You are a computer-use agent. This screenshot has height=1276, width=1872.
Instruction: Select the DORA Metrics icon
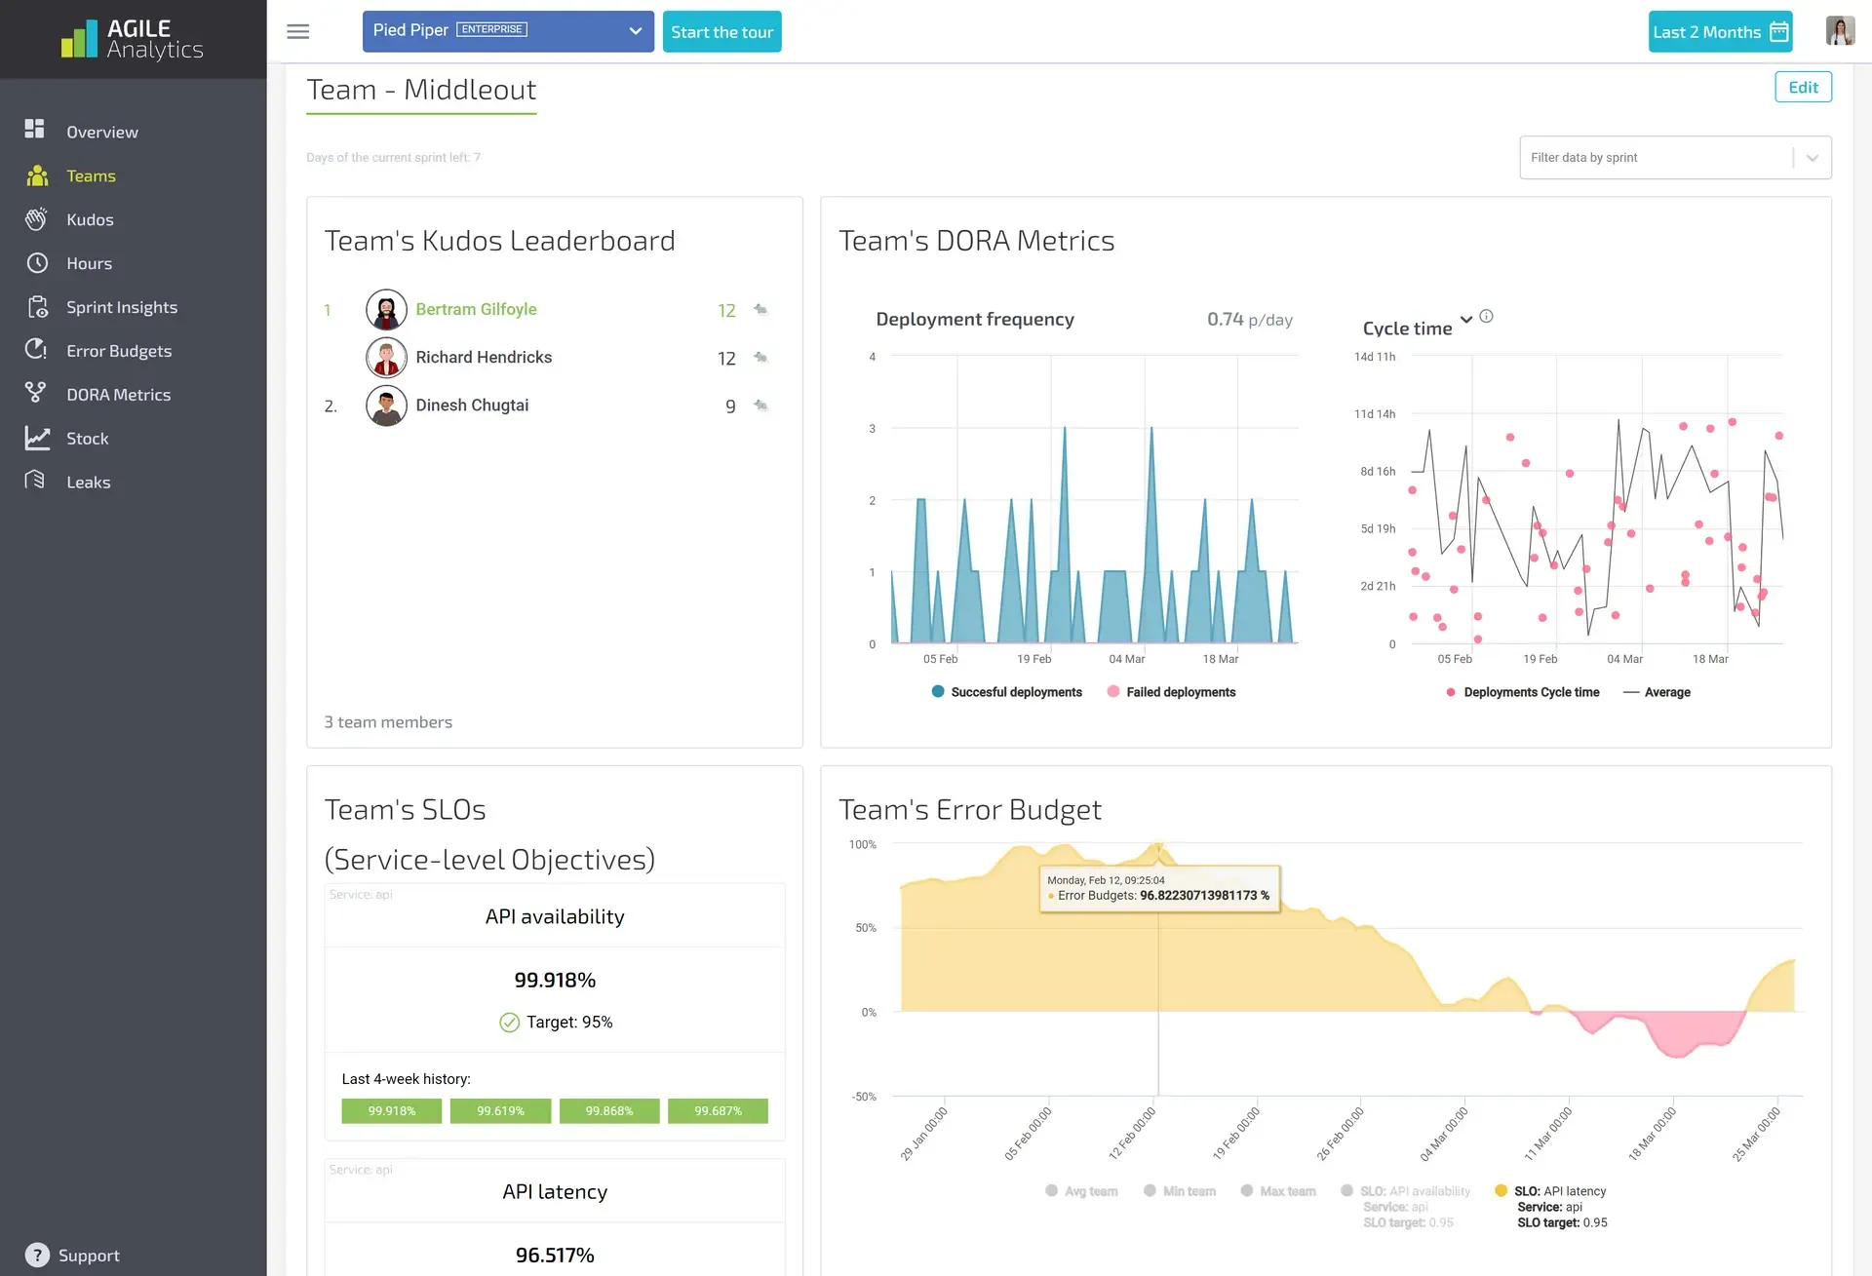(35, 394)
